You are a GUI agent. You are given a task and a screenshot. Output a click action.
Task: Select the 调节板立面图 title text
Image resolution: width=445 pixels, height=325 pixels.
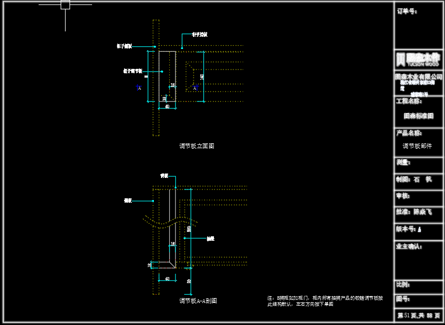[196, 146]
